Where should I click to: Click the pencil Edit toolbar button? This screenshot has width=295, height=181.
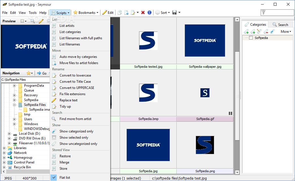click(108, 12)
